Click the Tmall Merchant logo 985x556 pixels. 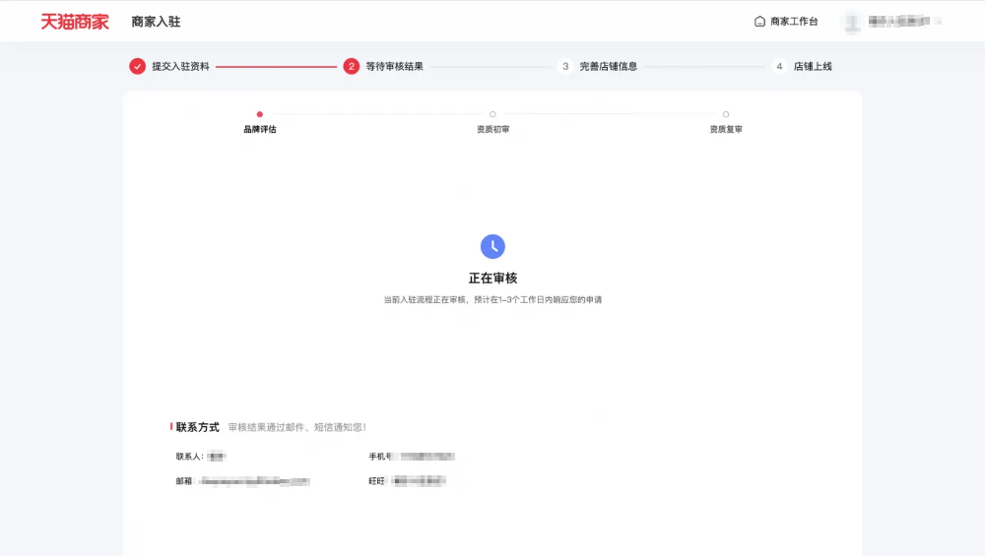click(75, 21)
